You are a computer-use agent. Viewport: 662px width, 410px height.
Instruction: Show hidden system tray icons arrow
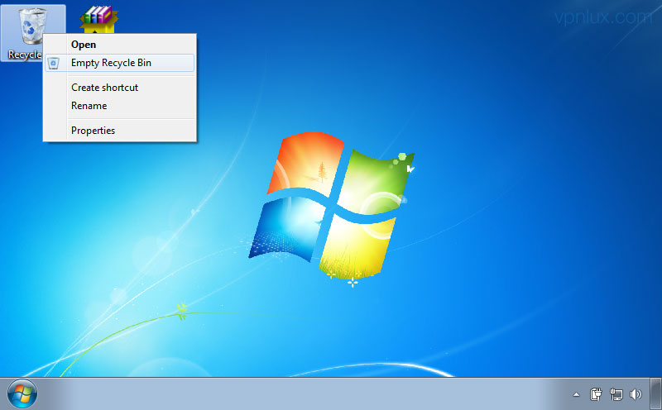576,395
